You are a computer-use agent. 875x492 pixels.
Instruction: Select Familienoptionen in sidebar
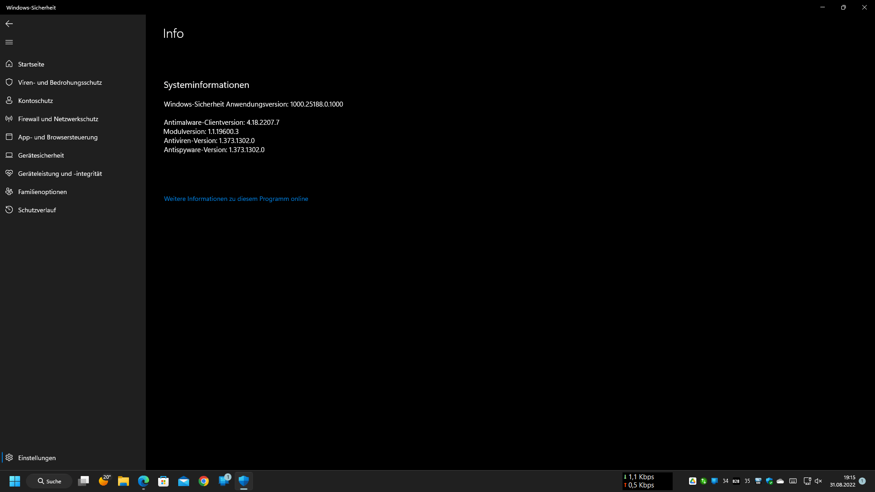coord(73,192)
